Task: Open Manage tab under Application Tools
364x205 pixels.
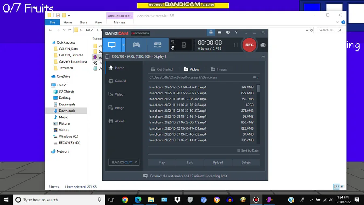Action: coord(120,23)
